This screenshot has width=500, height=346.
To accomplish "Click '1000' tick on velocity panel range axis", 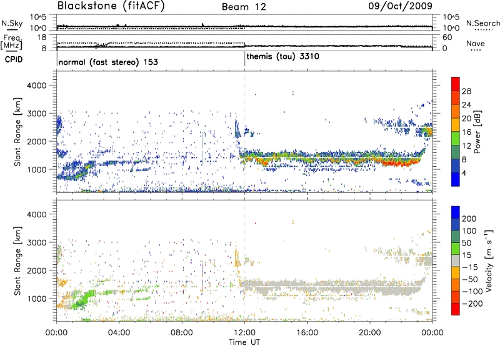I will coord(36,299).
